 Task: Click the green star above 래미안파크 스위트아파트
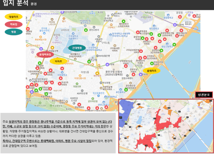tap(123, 21)
